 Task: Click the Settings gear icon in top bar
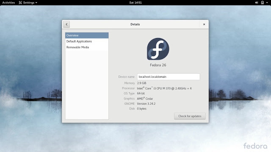pos(20,3)
